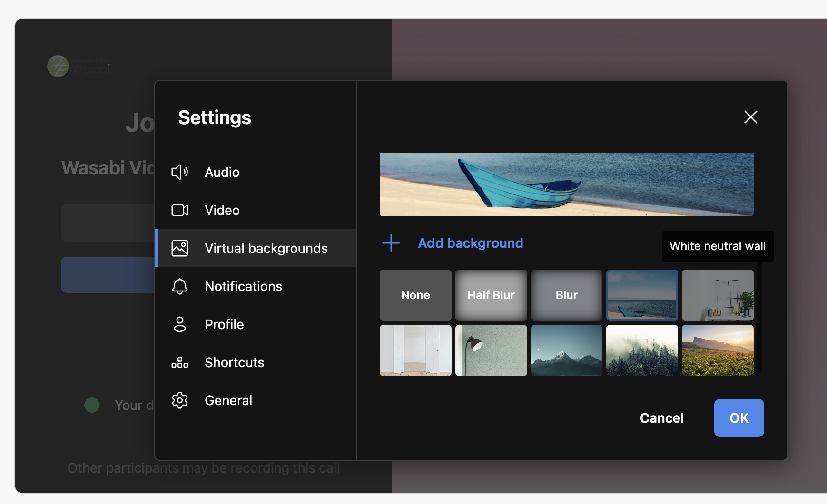Select the white neutral wall background

pyautogui.click(x=718, y=295)
